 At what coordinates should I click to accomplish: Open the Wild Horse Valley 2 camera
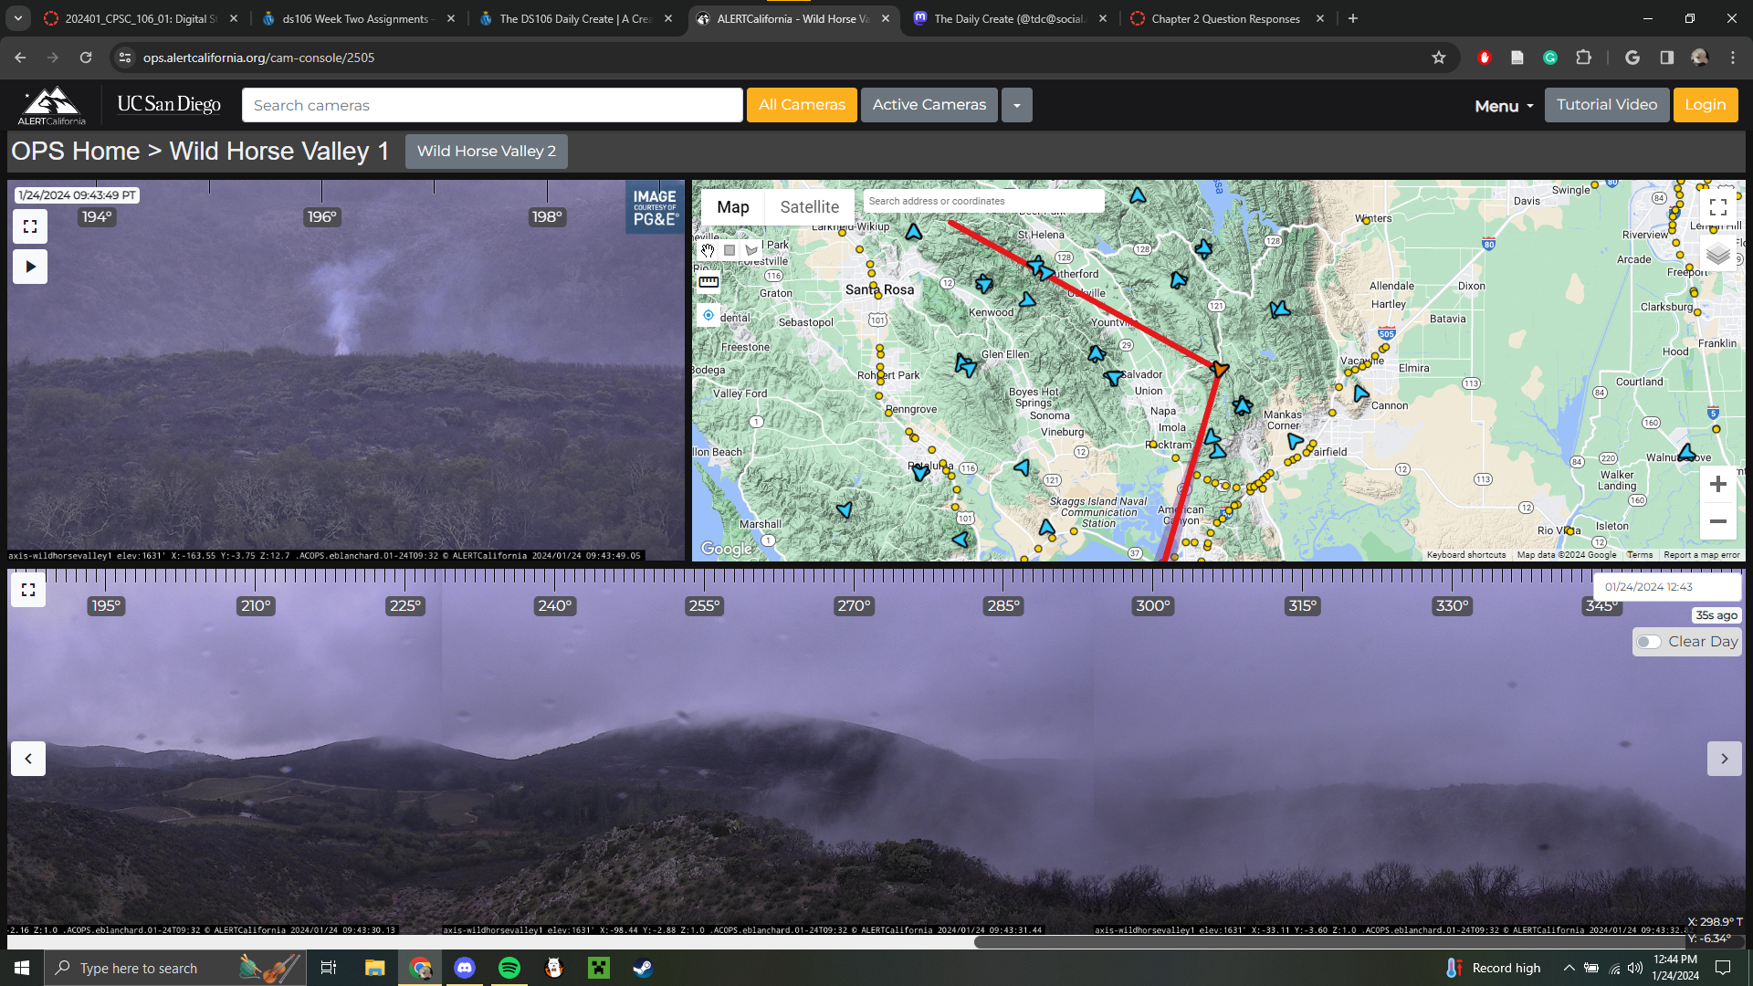click(486, 152)
